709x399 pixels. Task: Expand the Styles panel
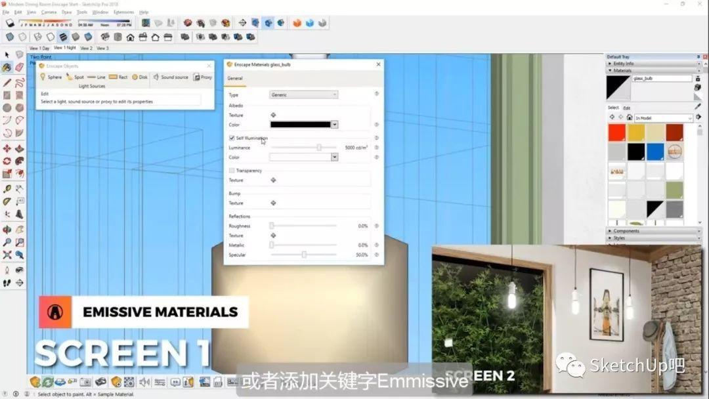[653, 238]
